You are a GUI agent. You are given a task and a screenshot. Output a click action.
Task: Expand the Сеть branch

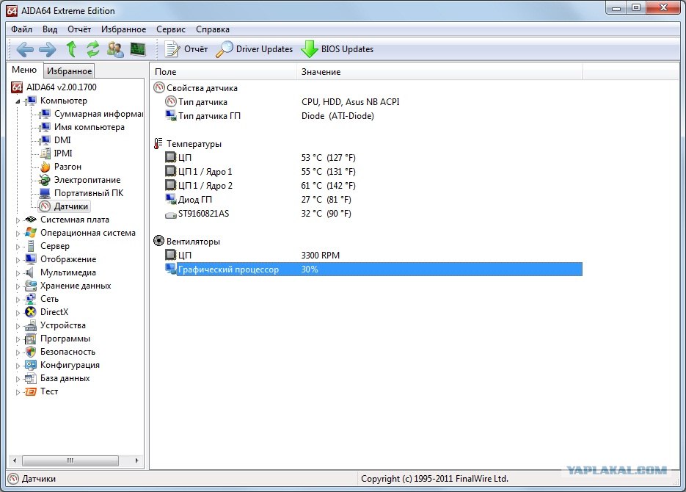coord(18,300)
